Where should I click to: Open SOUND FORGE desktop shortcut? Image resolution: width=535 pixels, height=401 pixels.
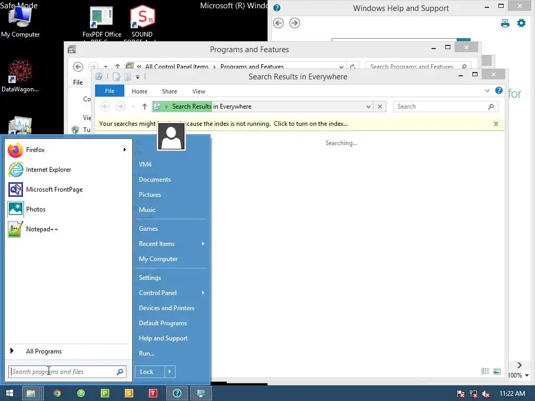142,23
